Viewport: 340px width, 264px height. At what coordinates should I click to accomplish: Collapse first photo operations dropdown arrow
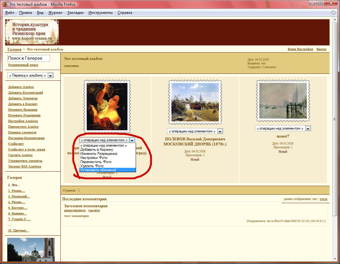(x=132, y=140)
